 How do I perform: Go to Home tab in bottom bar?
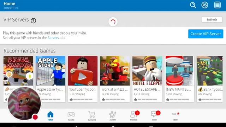[50, 116]
